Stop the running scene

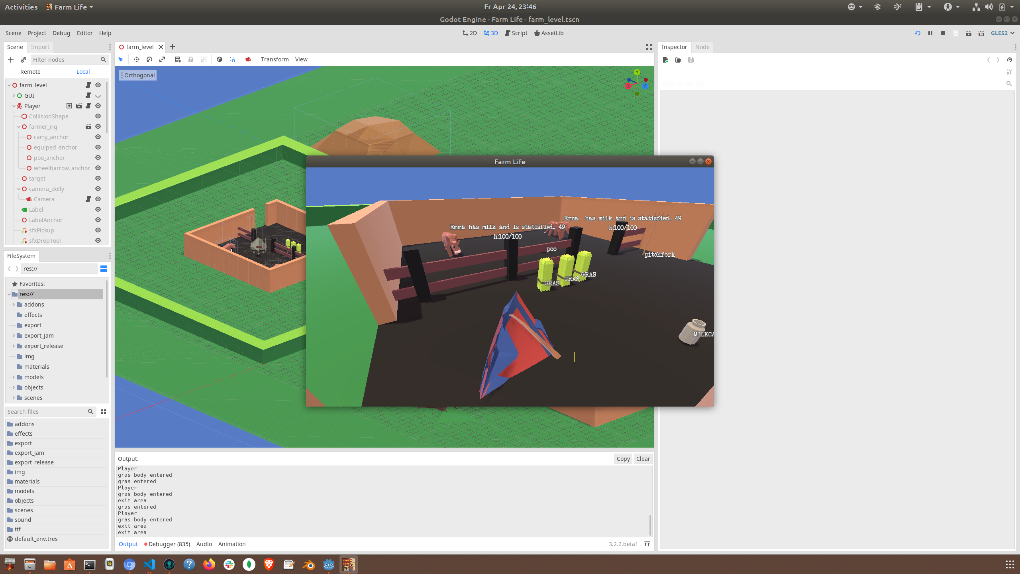[x=943, y=33]
